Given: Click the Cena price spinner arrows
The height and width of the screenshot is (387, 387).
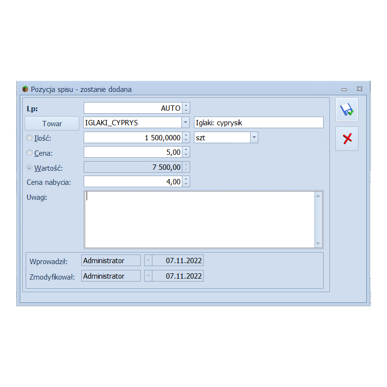Looking at the screenshot, I should pos(187,152).
